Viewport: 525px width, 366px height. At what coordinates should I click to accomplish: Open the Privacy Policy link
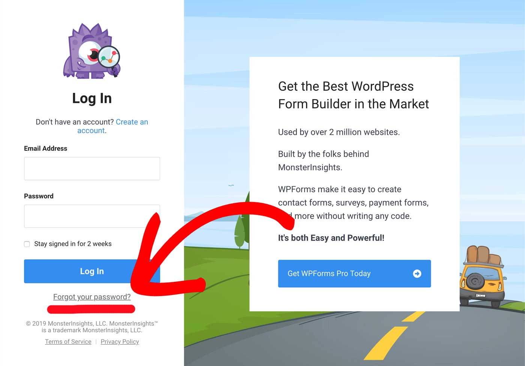coord(120,342)
